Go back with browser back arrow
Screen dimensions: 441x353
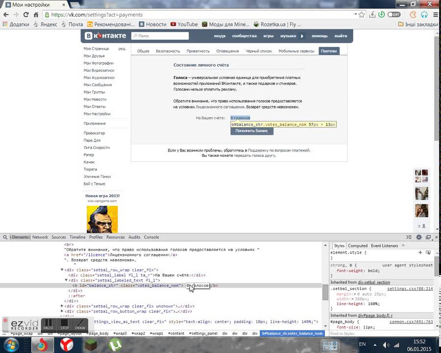(x=6, y=15)
